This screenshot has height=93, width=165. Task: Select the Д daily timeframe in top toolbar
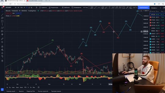tap(29, 7)
